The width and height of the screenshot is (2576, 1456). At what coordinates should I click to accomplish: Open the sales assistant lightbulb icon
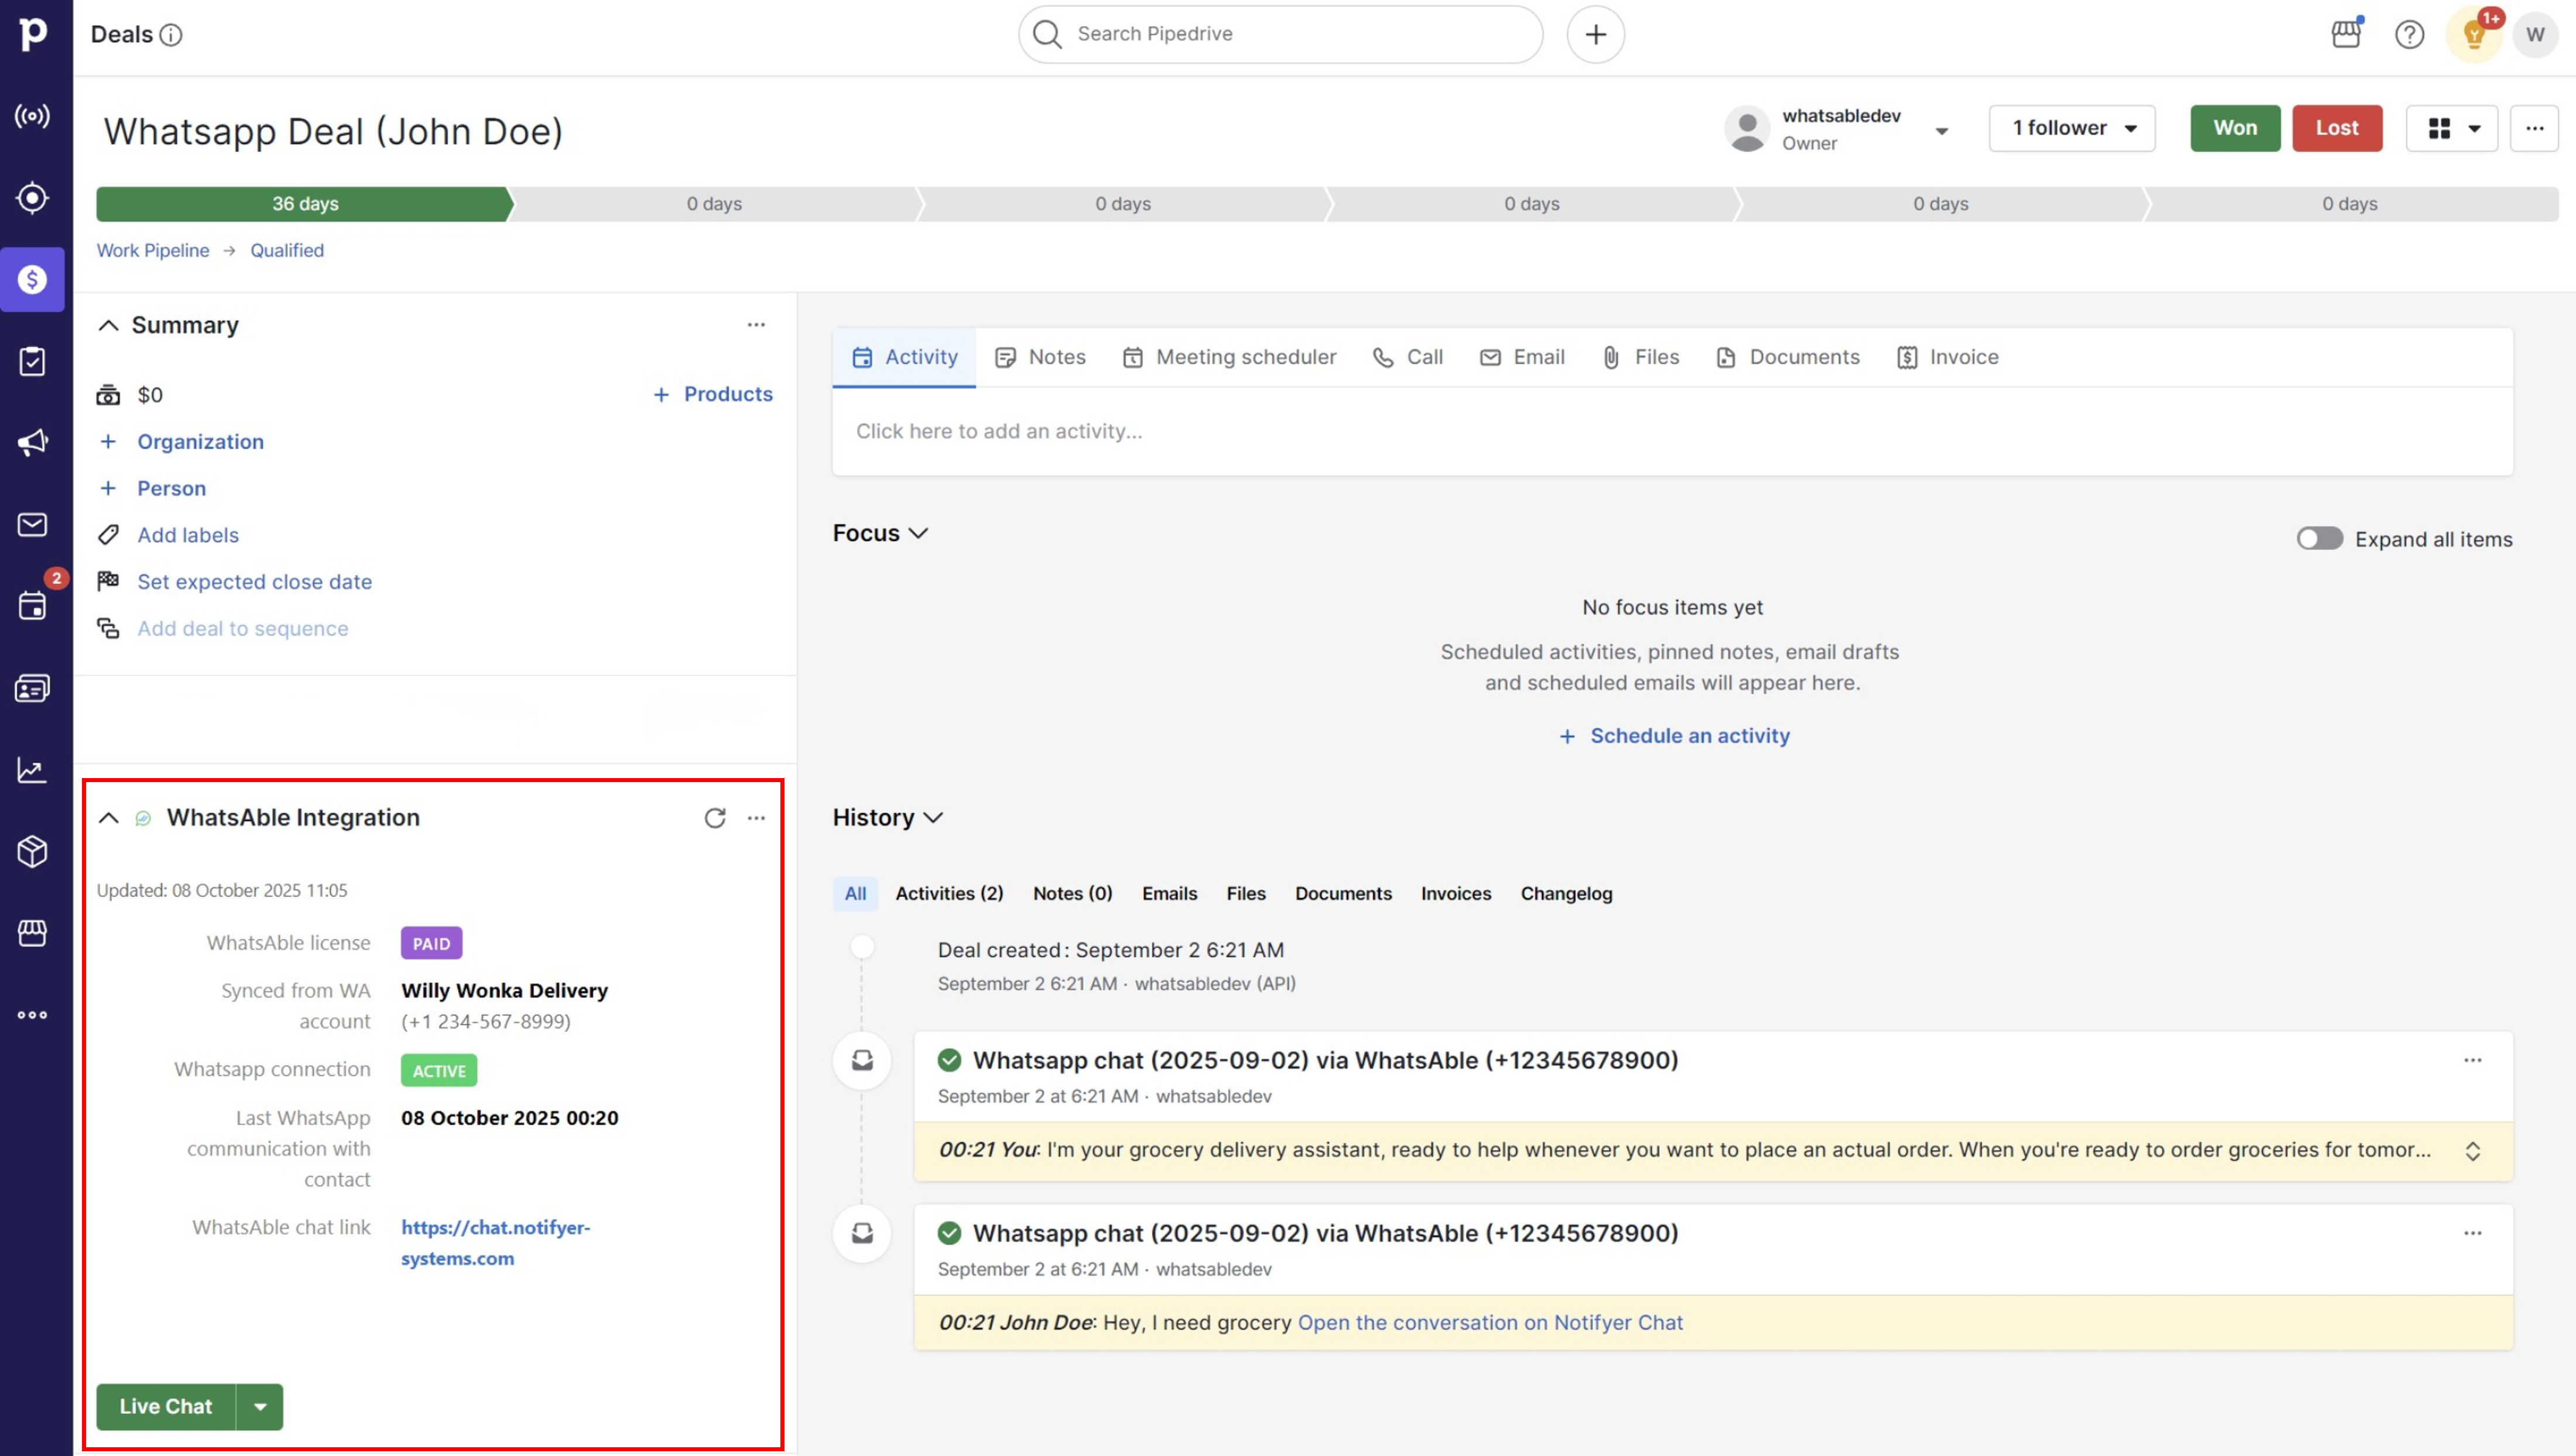2475,35
